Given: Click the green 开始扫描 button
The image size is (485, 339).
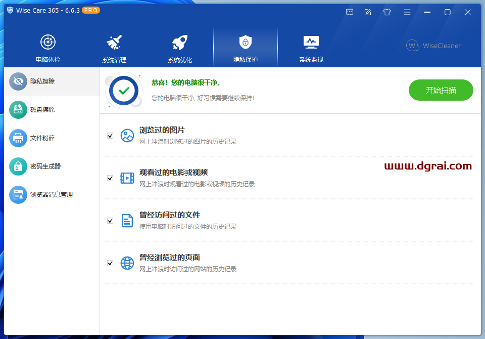Looking at the screenshot, I should click(x=441, y=90).
